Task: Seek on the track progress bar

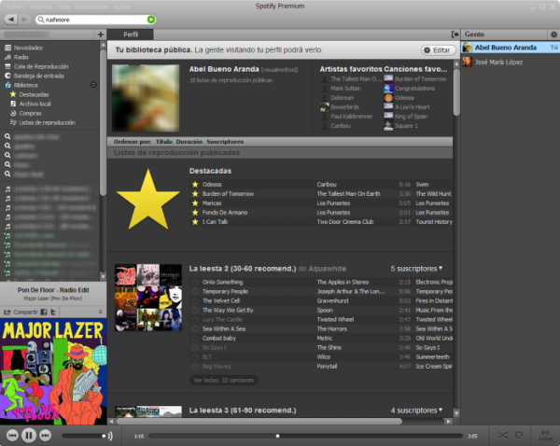Action: coord(306,436)
